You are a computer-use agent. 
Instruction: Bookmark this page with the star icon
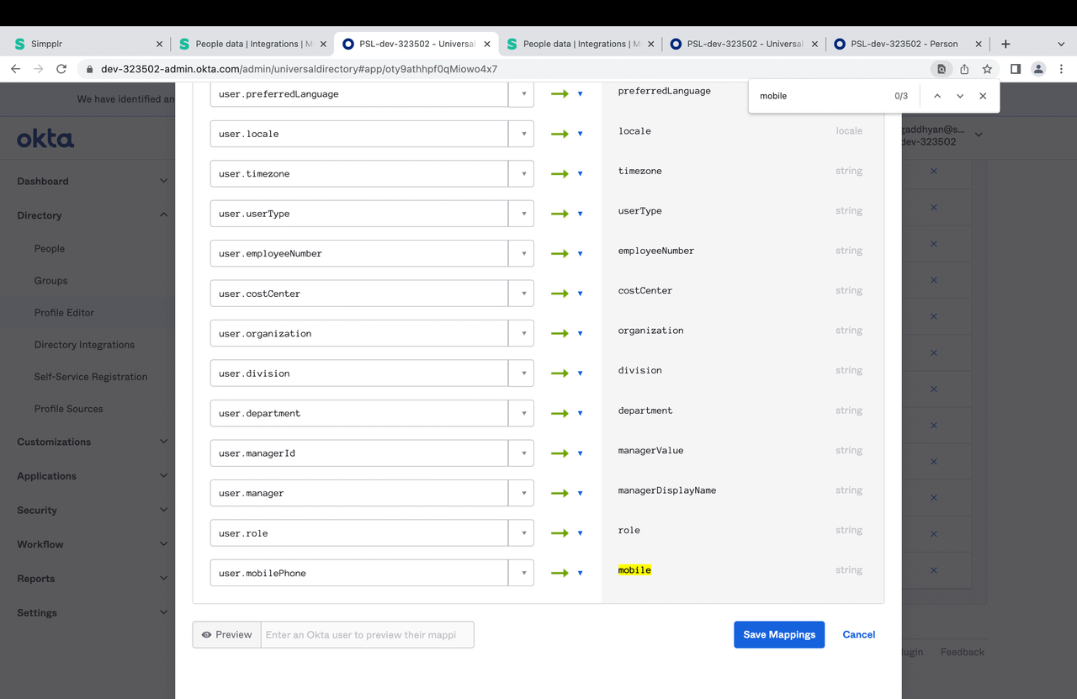(x=987, y=69)
